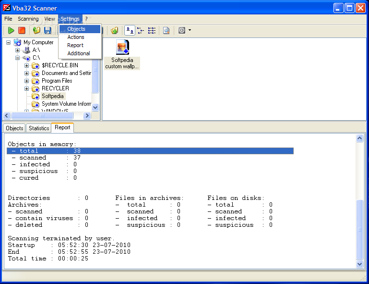
Task: Open the File menu
Action: 8,19
